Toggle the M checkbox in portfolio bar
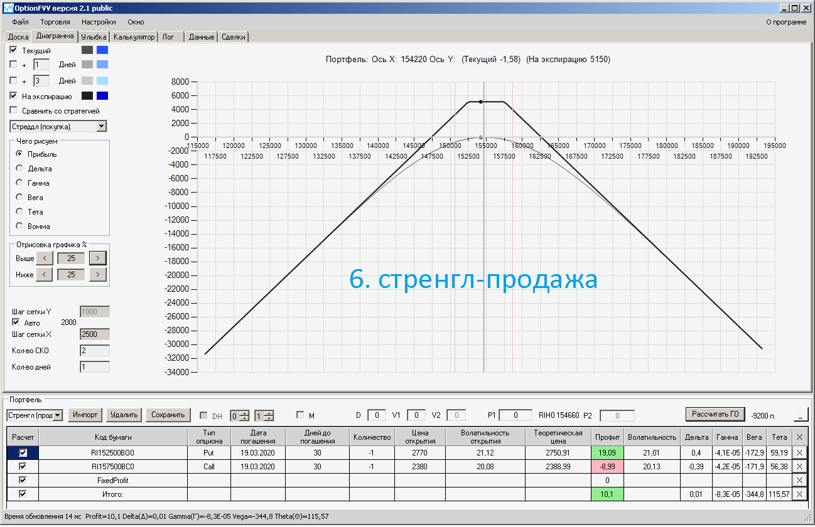 pyautogui.click(x=300, y=415)
